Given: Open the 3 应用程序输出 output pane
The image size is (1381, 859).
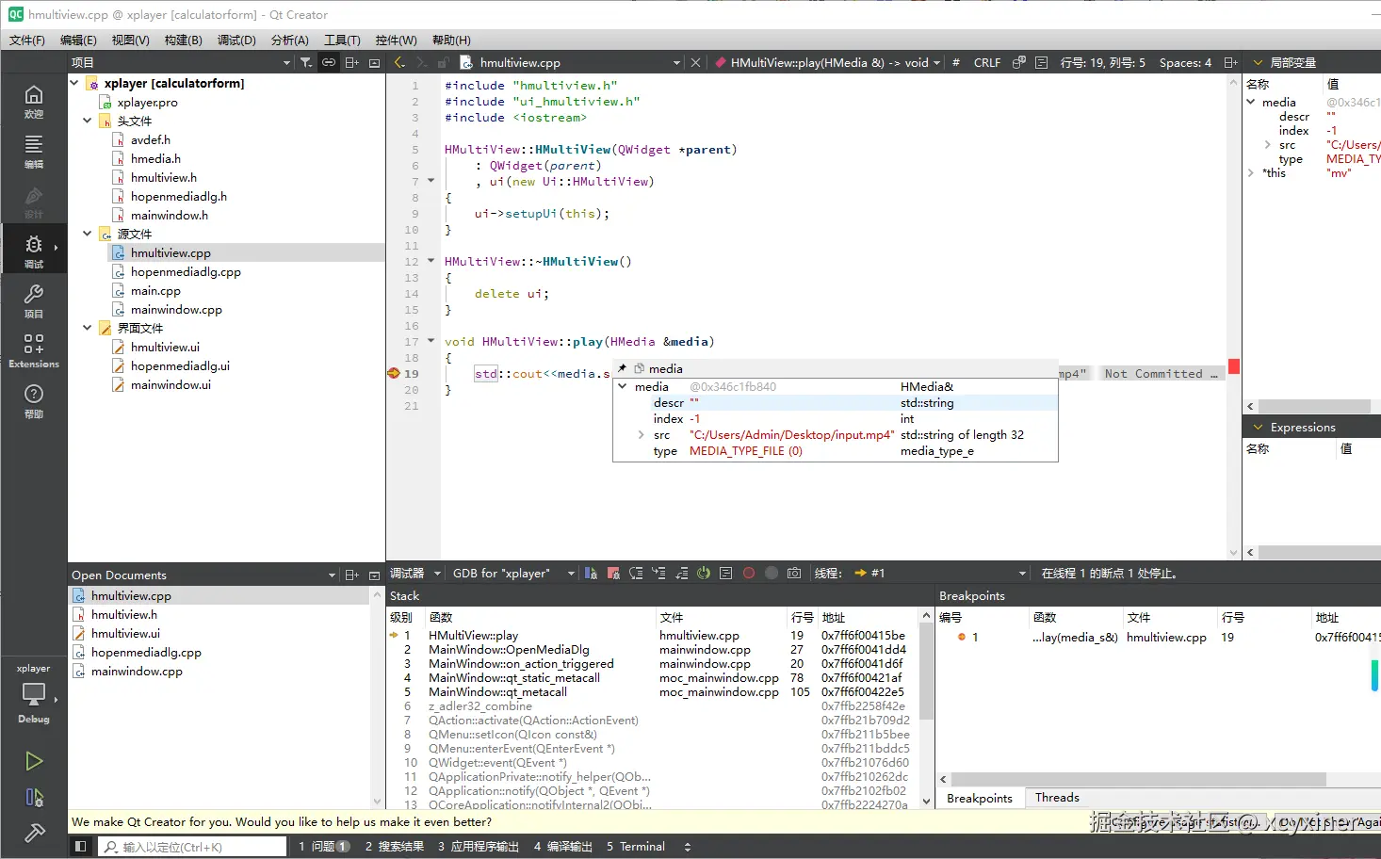Looking at the screenshot, I should click(479, 847).
